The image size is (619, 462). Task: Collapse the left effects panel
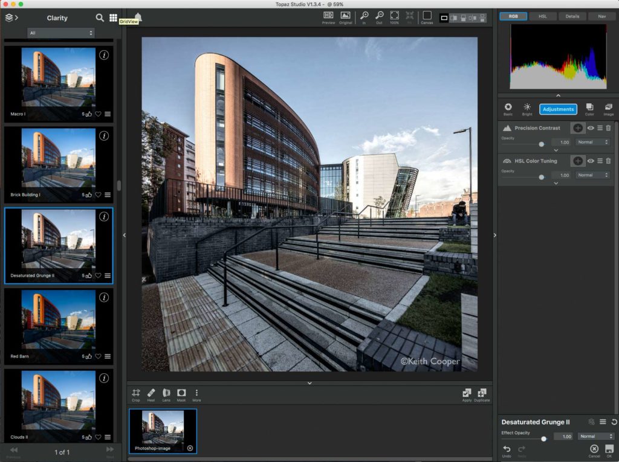[125, 235]
